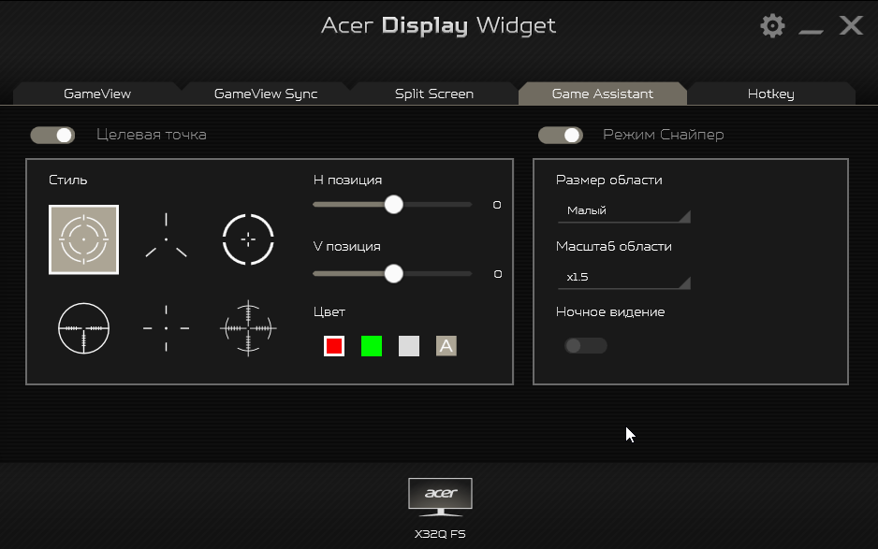
Task: Select the sniper scope circle crosshair
Action: pos(83,328)
